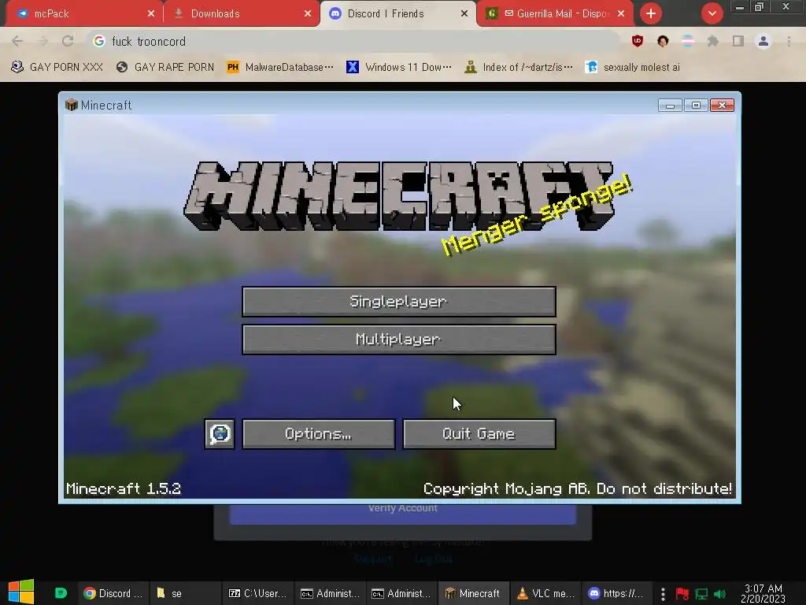Click the Minecraft 1.5.2 version text

[124, 488]
